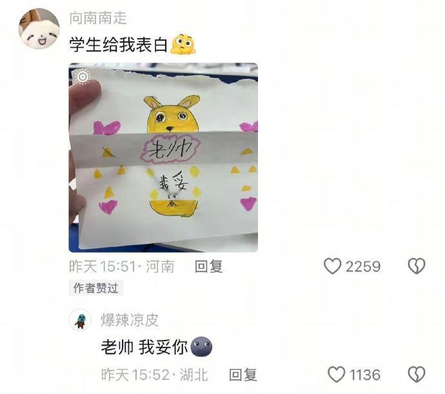Tap the live photo icon on image

point(83,76)
